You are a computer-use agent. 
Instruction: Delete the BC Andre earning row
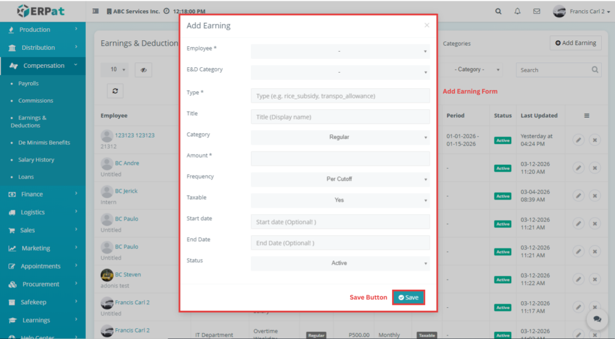[x=595, y=168]
